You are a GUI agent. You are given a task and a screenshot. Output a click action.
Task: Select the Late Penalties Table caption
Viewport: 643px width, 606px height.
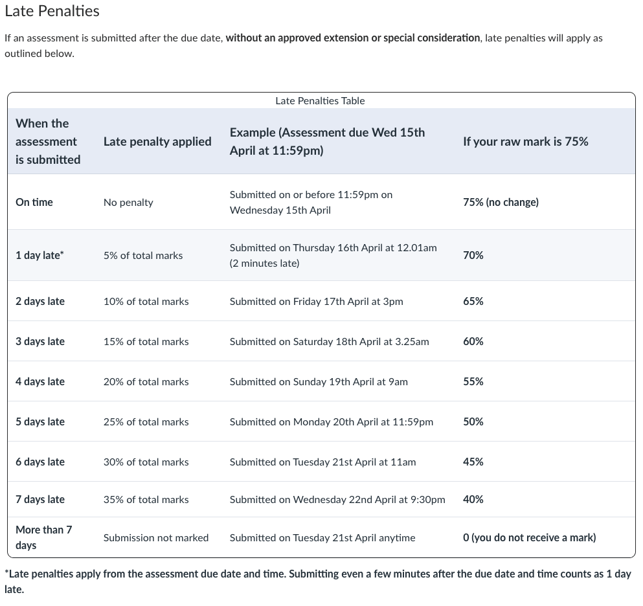(320, 101)
